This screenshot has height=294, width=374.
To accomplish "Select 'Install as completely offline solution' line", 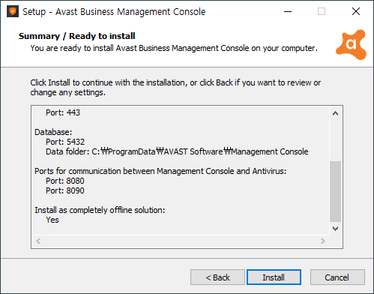I will coord(100,210).
